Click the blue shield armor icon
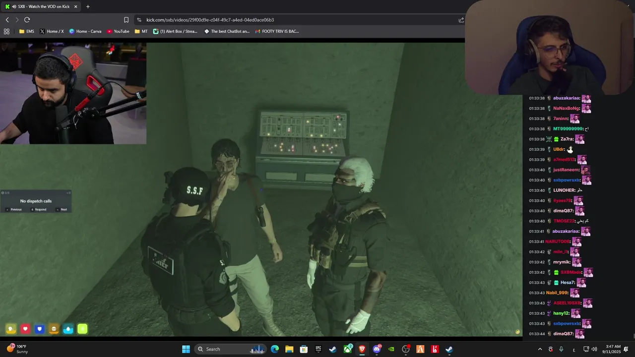The image size is (635, 357). click(x=40, y=329)
